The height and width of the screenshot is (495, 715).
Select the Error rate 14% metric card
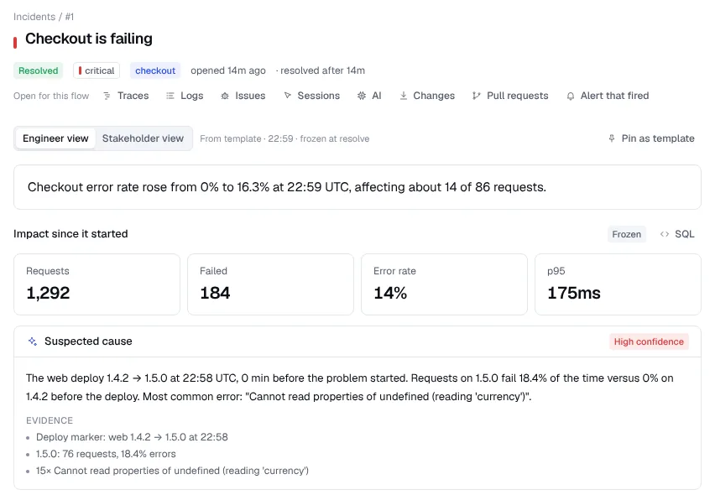click(444, 284)
